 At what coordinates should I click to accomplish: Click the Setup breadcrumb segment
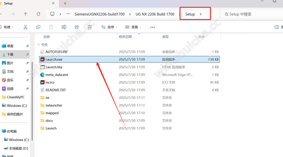(x=190, y=14)
